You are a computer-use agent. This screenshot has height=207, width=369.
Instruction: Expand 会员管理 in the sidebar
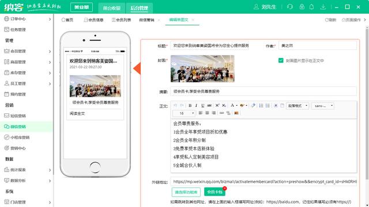click(x=50, y=51)
